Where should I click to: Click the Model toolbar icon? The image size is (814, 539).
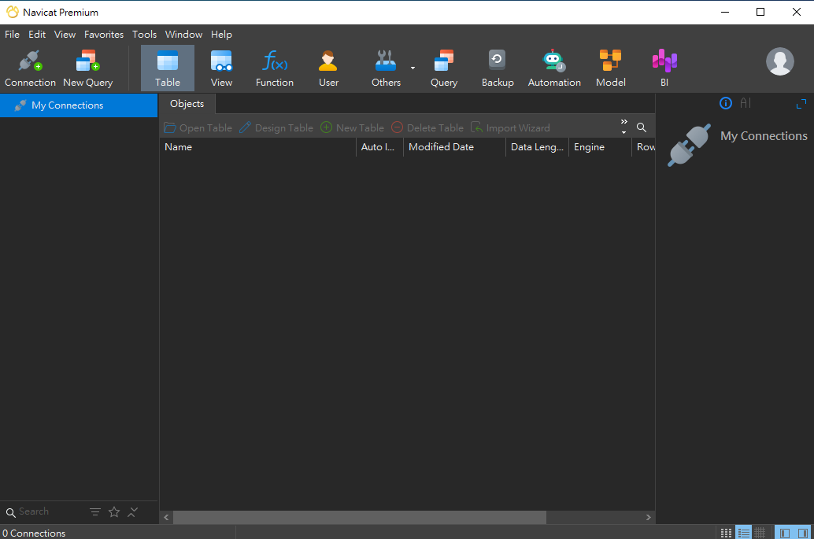[x=610, y=68]
